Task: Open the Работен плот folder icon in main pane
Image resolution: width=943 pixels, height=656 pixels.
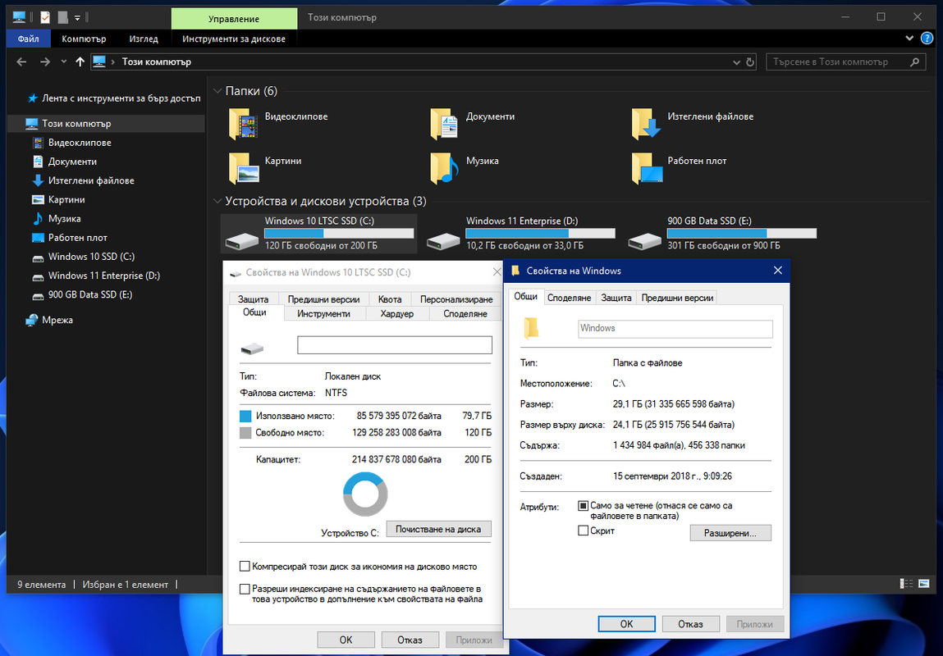Action: click(x=646, y=168)
